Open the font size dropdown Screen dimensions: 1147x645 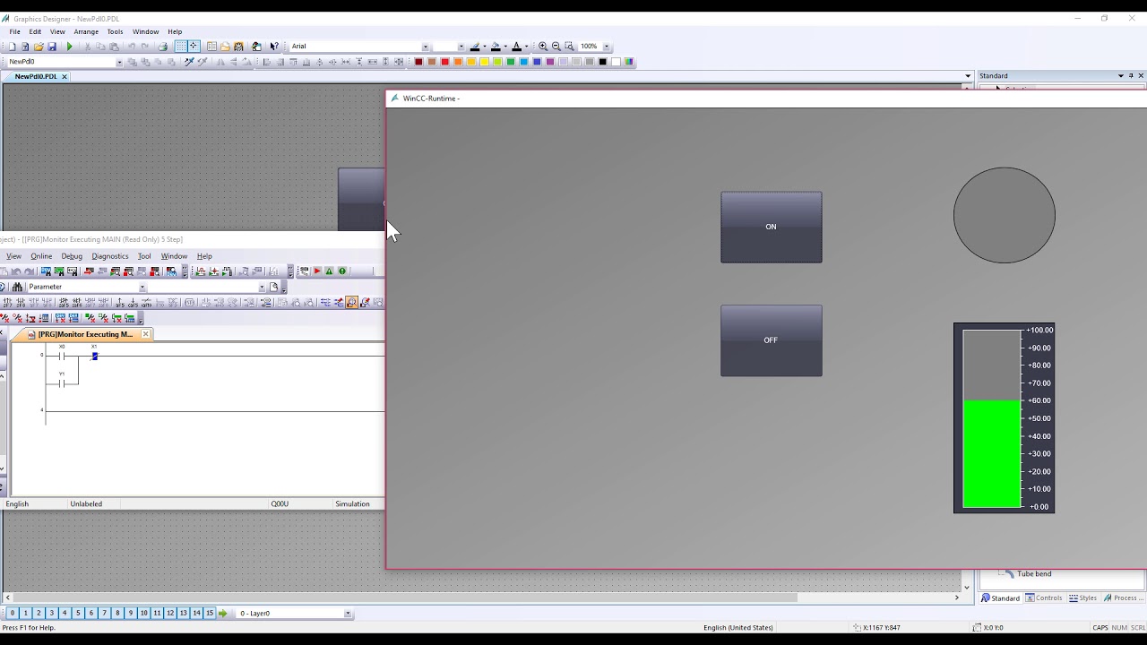pyautogui.click(x=461, y=47)
